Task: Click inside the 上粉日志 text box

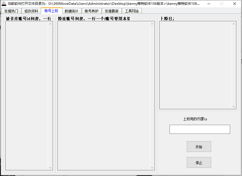Action: click(195, 65)
